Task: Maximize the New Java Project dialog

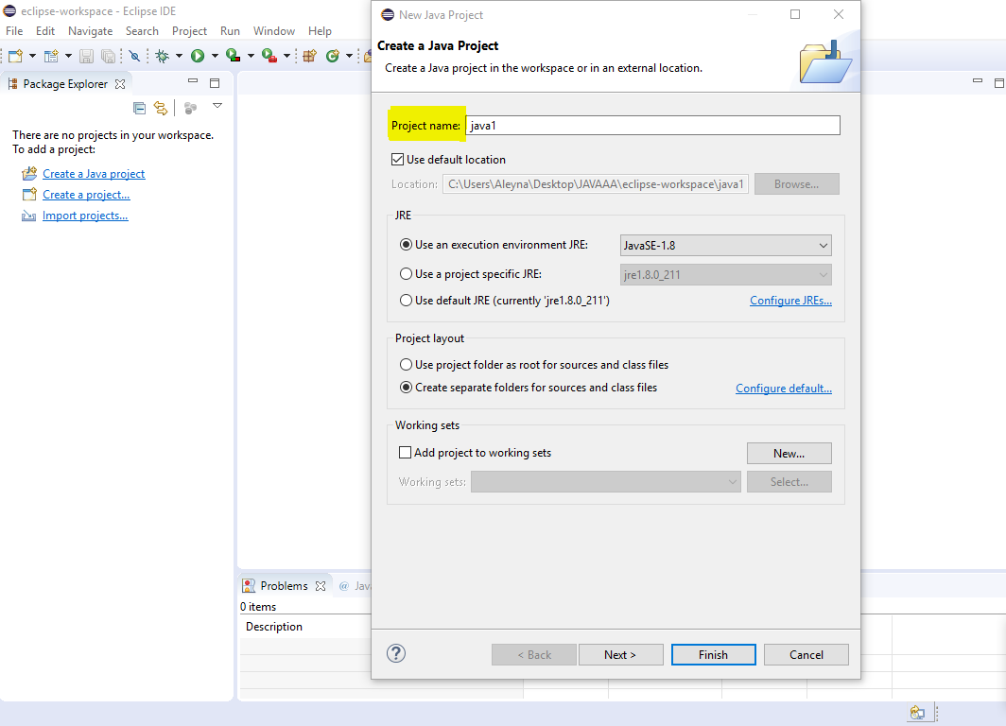Action: 795,14
